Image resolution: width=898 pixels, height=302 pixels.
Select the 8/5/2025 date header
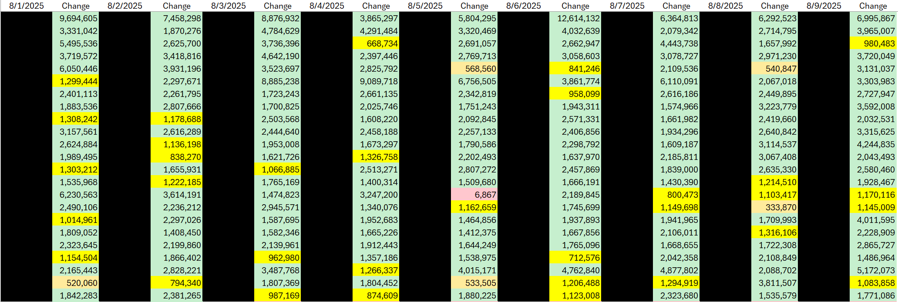[425, 6]
